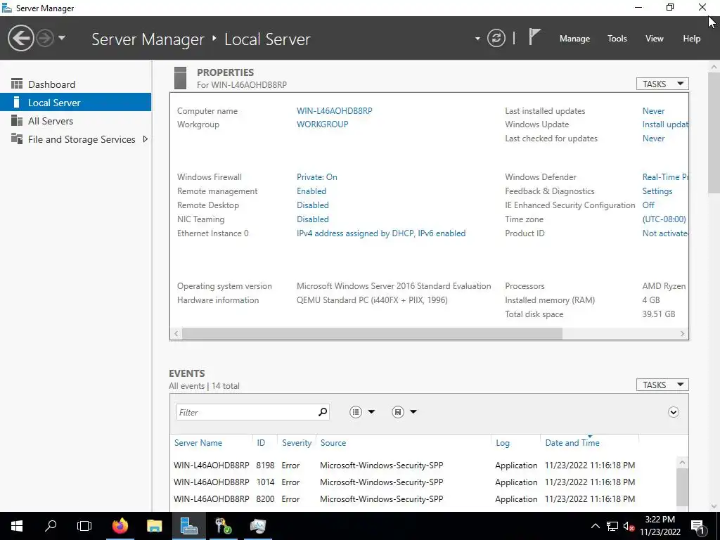Sort events by Severity column
The width and height of the screenshot is (720, 540).
(297, 443)
